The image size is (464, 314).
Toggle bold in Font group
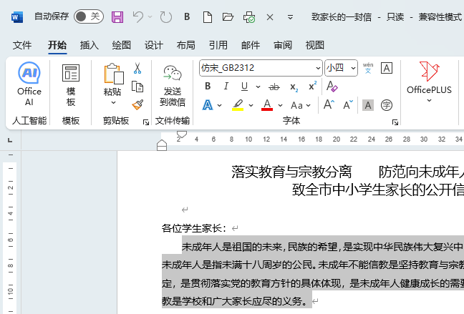(x=208, y=87)
